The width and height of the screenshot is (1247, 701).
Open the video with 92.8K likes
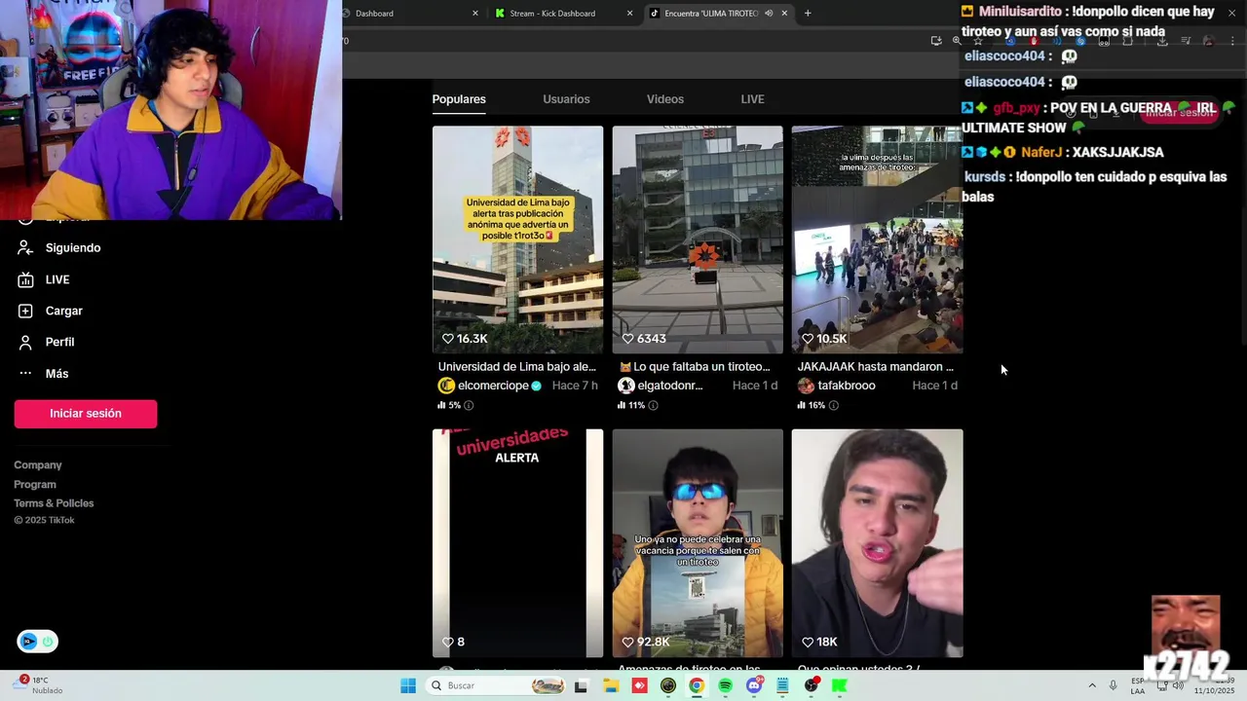tap(698, 543)
